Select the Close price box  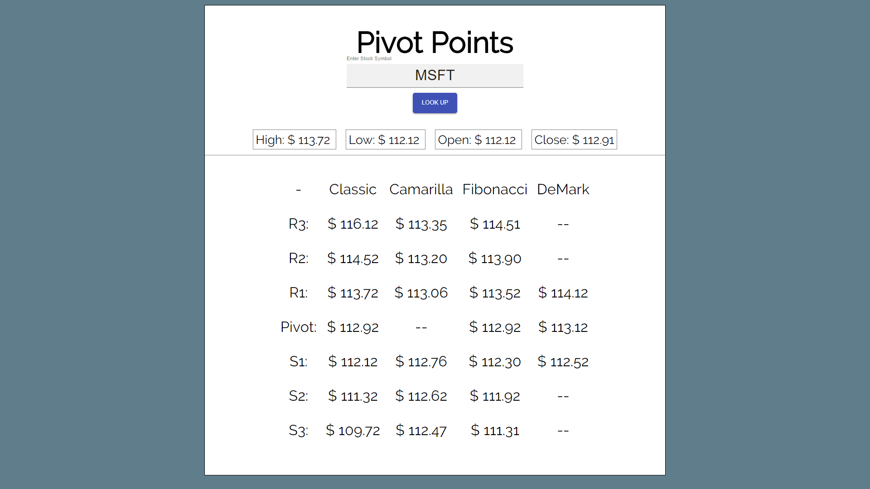[x=574, y=140]
